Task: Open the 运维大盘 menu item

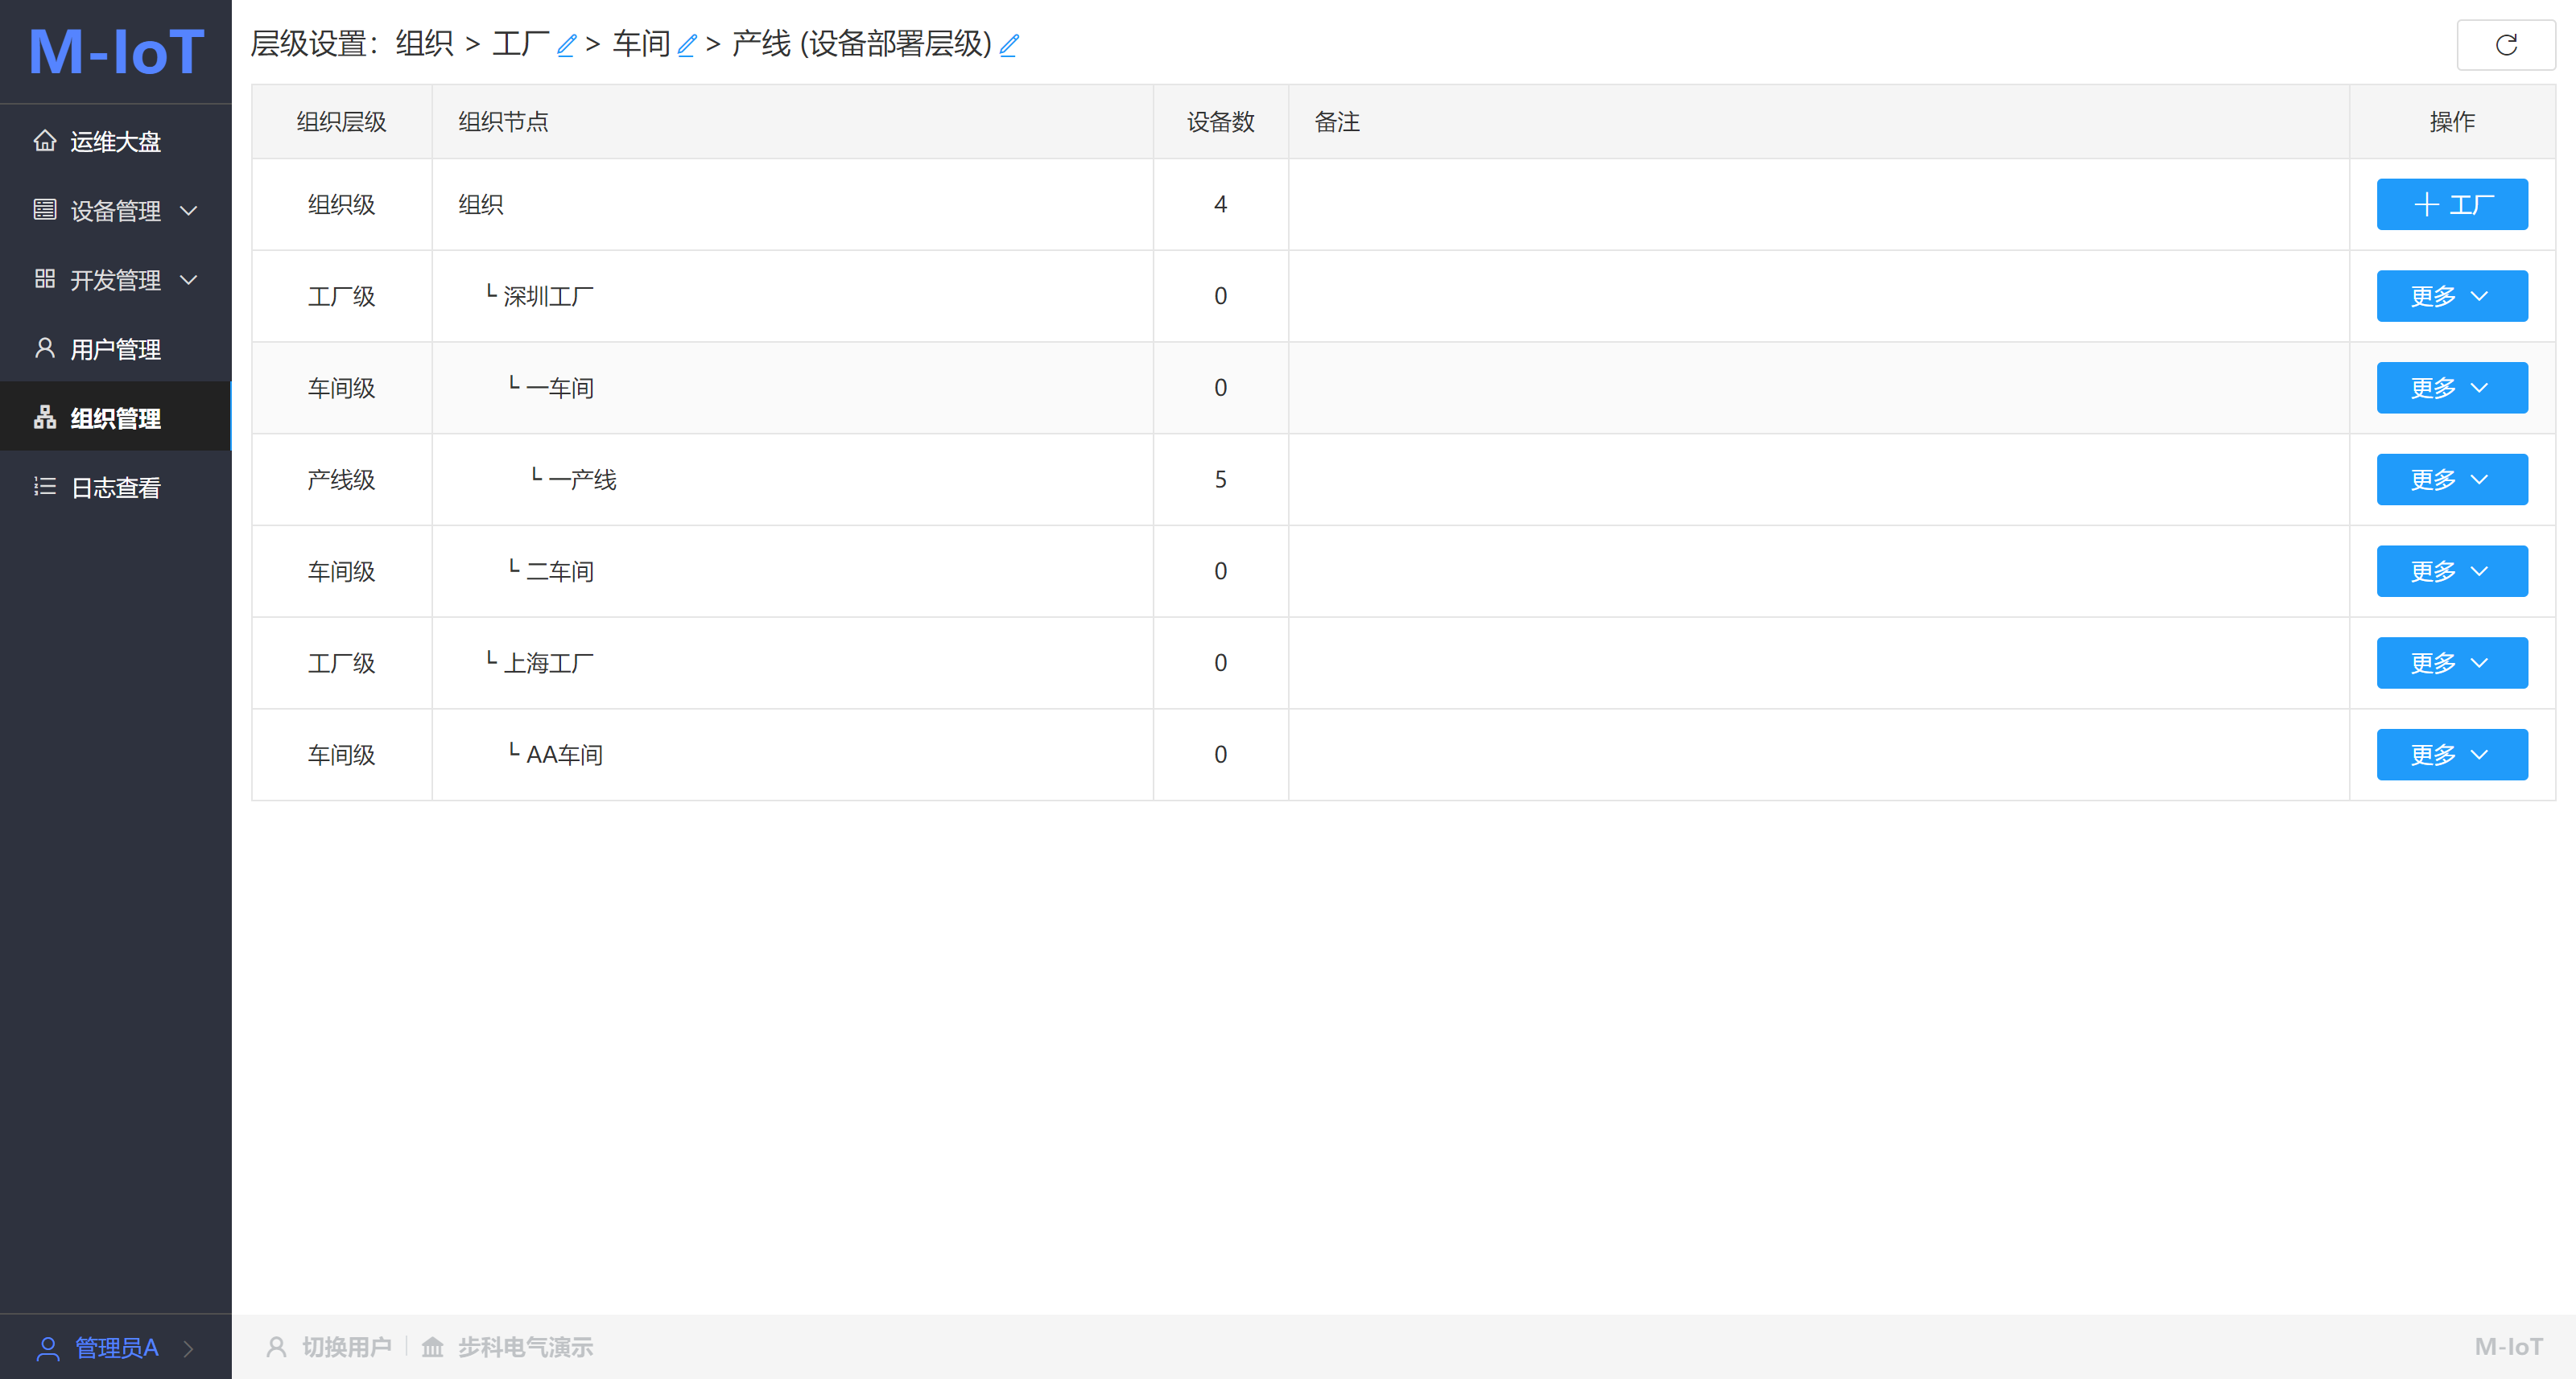Action: click(116, 141)
